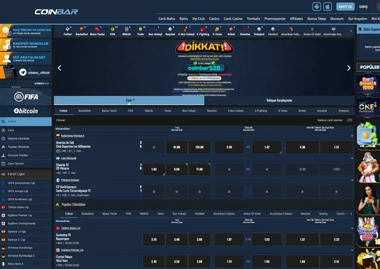Click the live stream icon under America de Cali
Image resolution: width=380 pixels, height=269 pixels.
(x=58, y=151)
